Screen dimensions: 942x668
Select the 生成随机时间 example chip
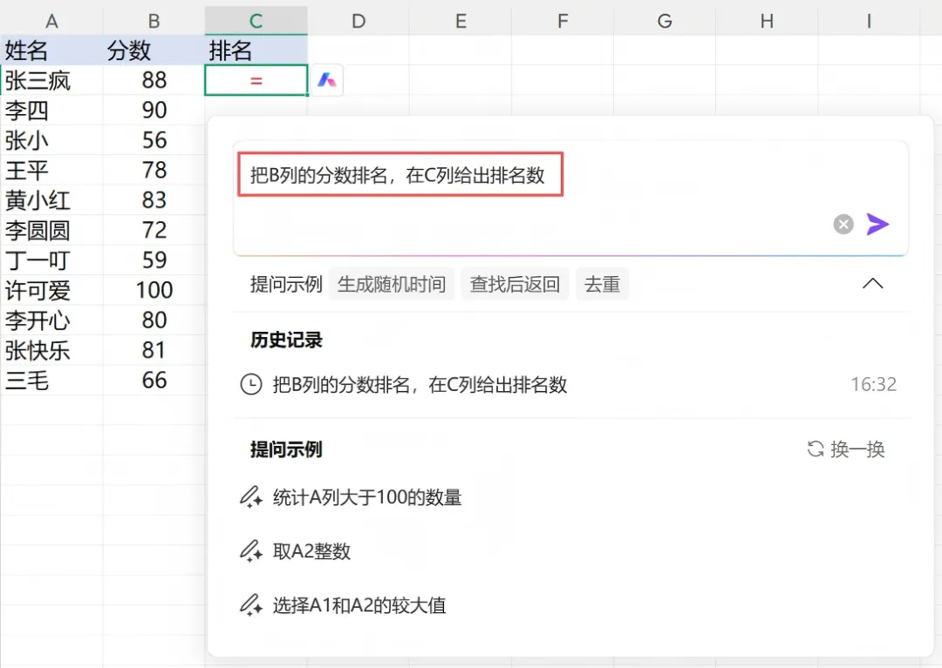392,284
